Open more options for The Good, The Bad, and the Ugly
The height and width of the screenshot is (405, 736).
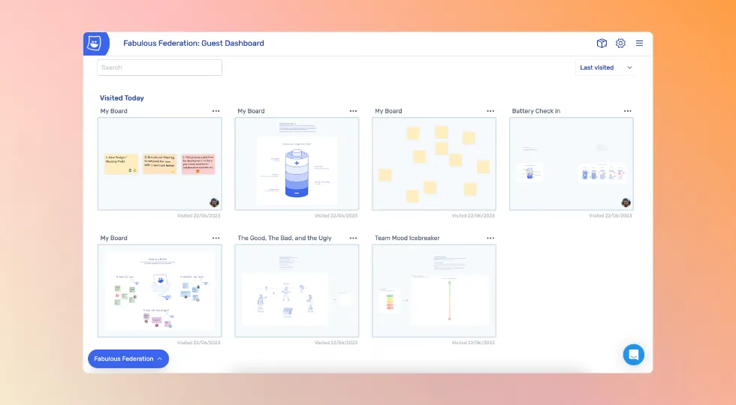pyautogui.click(x=353, y=238)
